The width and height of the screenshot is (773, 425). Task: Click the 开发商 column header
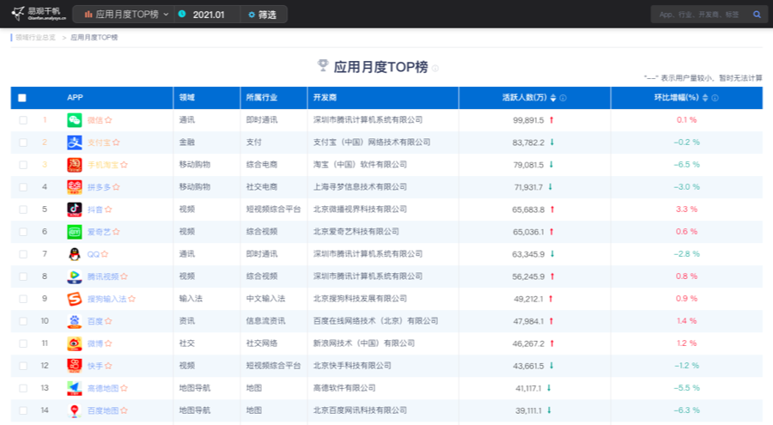[x=325, y=98]
